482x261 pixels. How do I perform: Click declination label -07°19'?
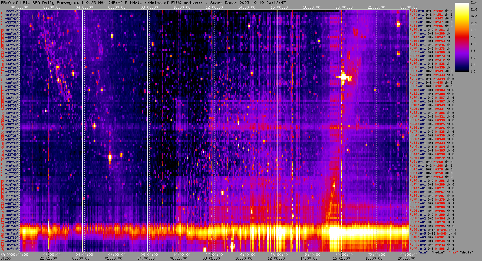(x=12, y=249)
